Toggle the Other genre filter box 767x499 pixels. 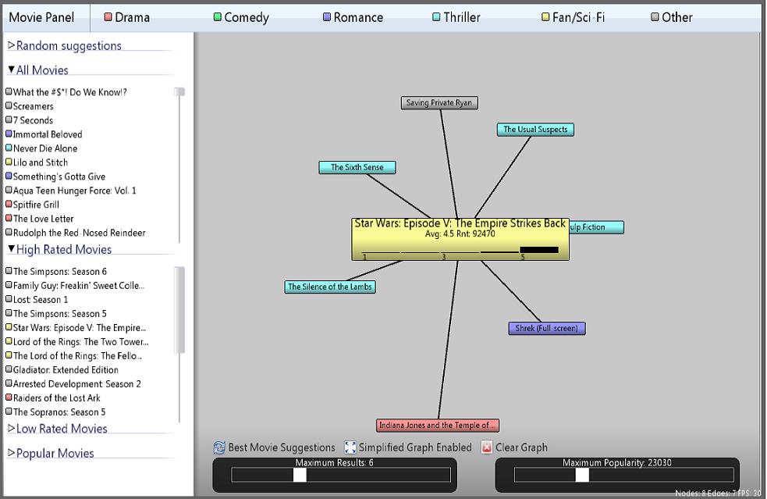[x=655, y=17]
